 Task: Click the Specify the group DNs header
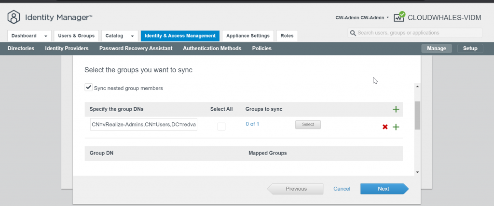(x=117, y=109)
